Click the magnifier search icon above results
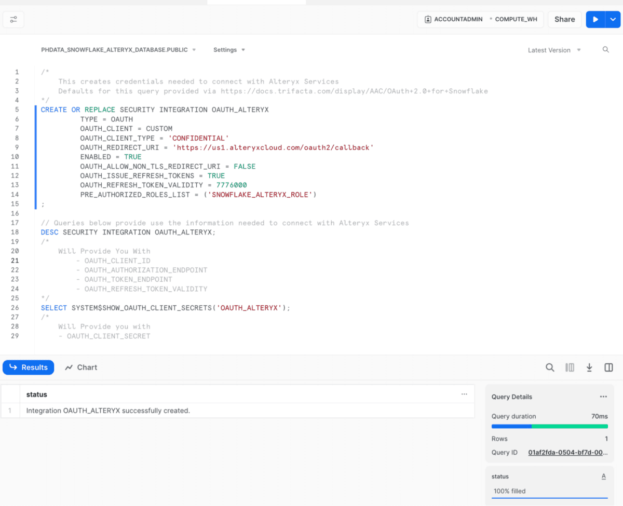The width and height of the screenshot is (623, 506). [x=550, y=367]
